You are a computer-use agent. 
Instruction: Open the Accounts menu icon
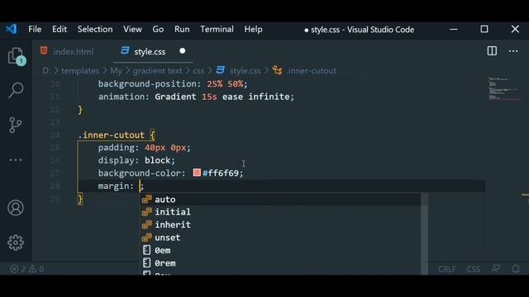(x=16, y=208)
